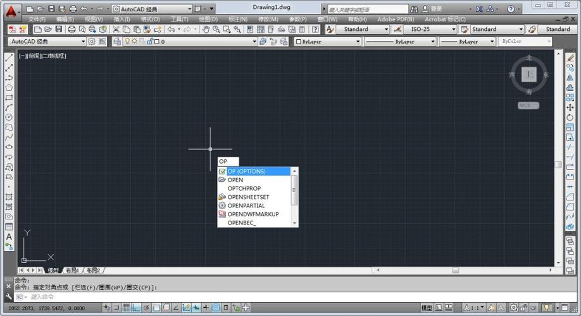
Task: Select the Line tool in draw toolbar
Action: pyautogui.click(x=9, y=58)
